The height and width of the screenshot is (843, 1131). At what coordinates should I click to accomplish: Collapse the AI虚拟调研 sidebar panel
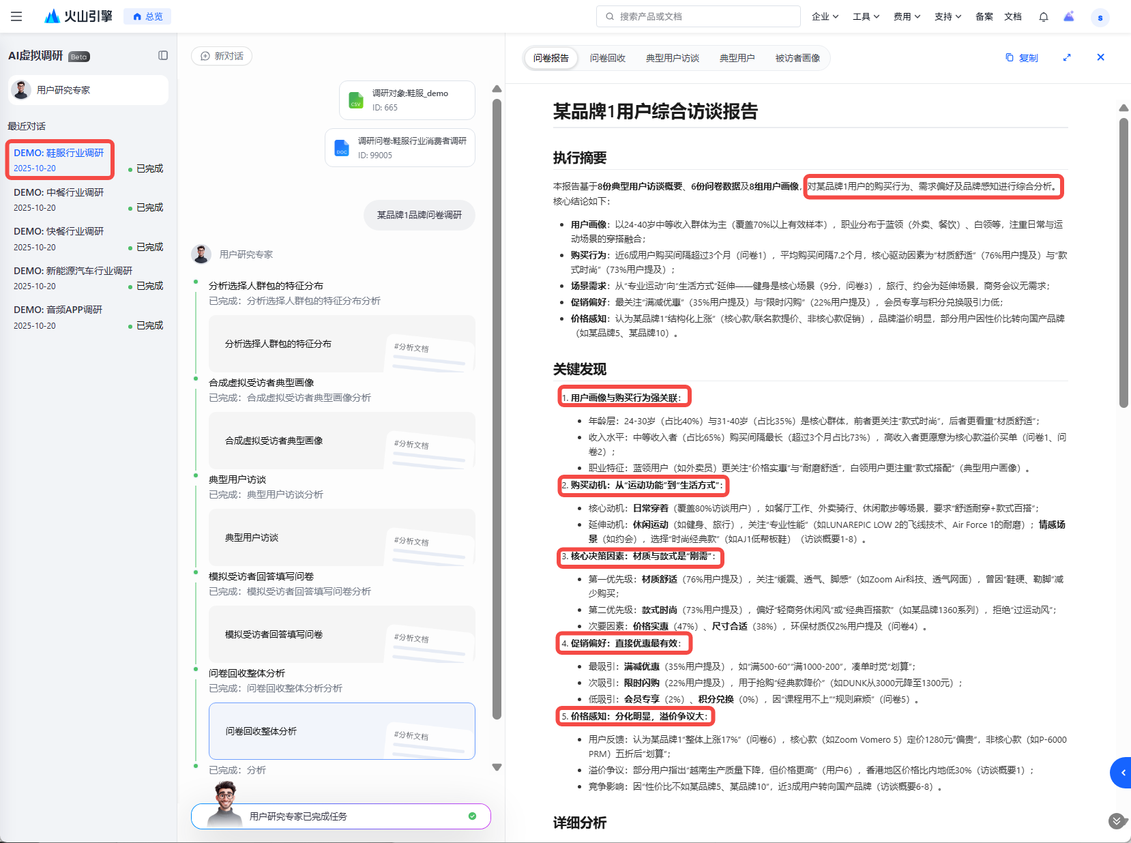pyautogui.click(x=163, y=55)
